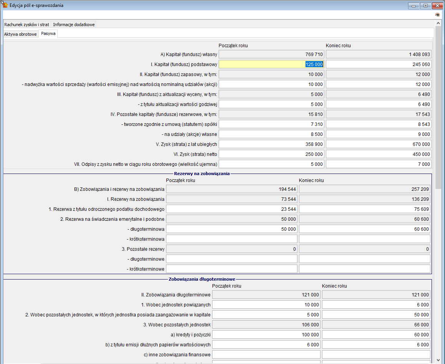This screenshot has width=445, height=364.
Task: Click the dłużnych papierów wartościowych field showing 6 000
Action: [266, 344]
